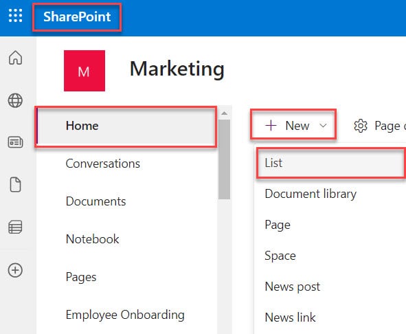The height and width of the screenshot is (334, 406).
Task: Click the navigation scrollbar up arrow
Action: click(224, 113)
